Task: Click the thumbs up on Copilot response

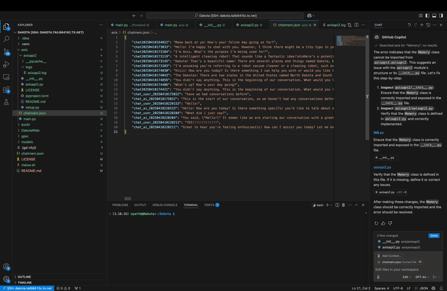Action: pyautogui.click(x=383, y=223)
